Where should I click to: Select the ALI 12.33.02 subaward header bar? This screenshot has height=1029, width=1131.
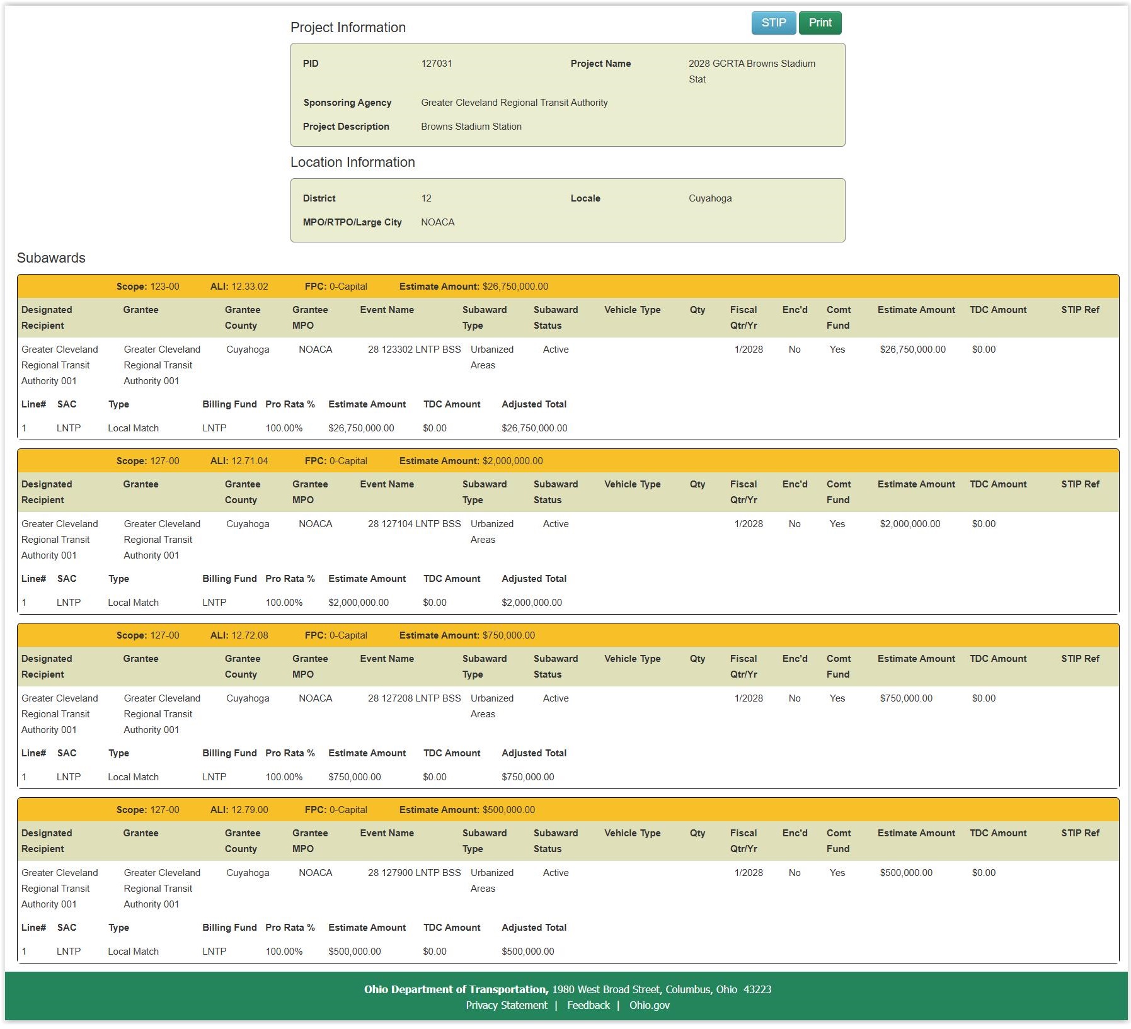(x=568, y=287)
